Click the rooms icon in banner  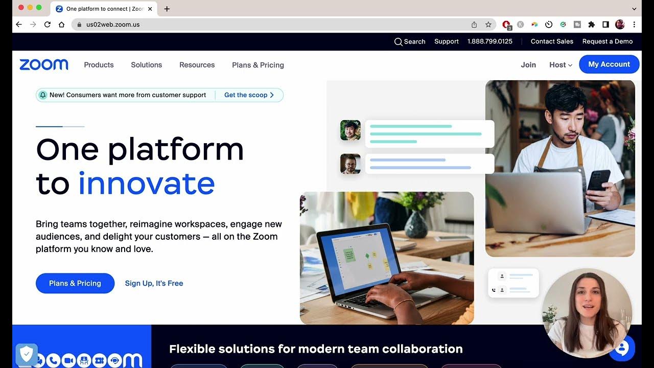[83, 360]
